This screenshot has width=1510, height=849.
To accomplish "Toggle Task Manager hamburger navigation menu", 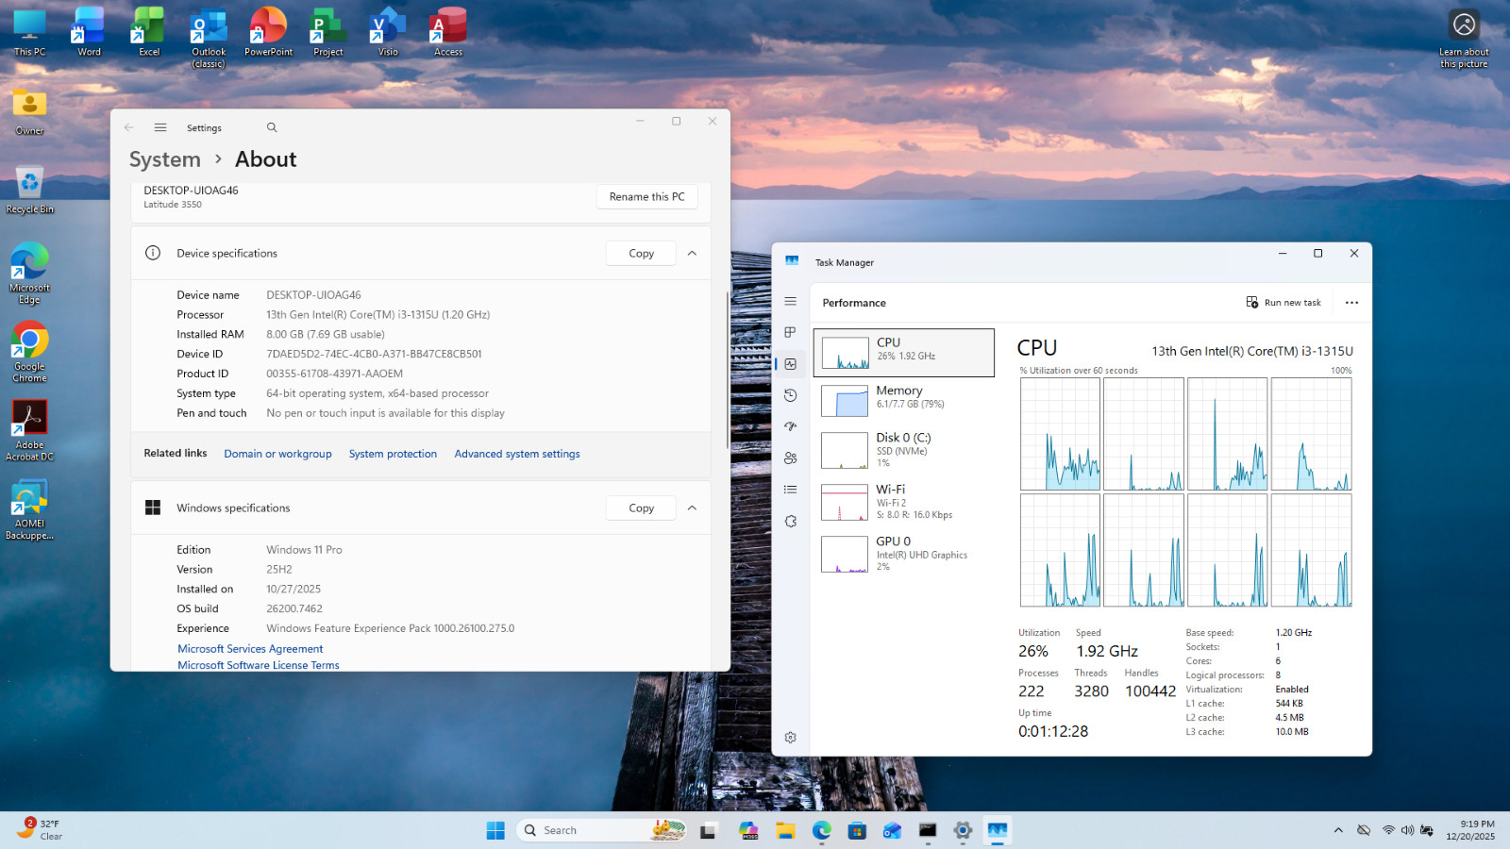I will [790, 301].
